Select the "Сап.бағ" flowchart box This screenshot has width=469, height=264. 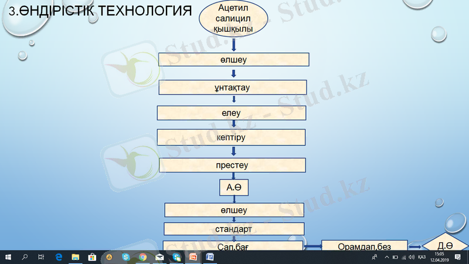(233, 246)
